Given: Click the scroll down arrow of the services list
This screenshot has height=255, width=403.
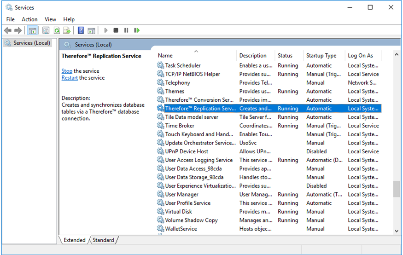Looking at the screenshot, I should click(397, 231).
